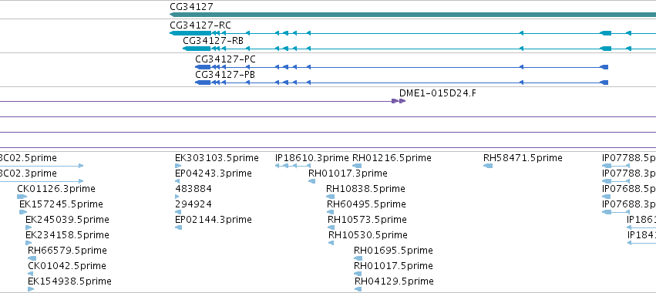Select the RH01017.3prime arrow glyph
656x293 pixels.
311,181
